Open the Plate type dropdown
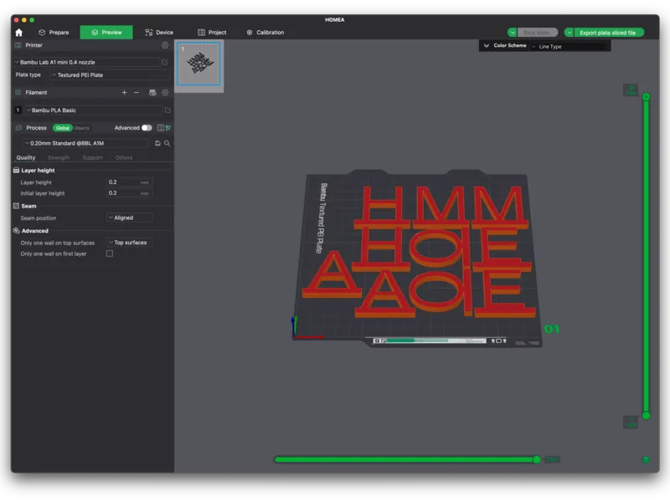Image resolution: width=670 pixels, height=502 pixels. (110, 75)
